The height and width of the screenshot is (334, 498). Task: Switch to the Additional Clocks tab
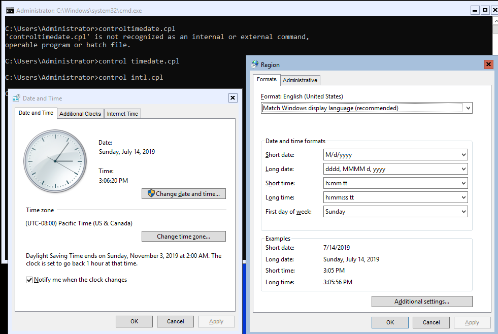click(x=80, y=114)
